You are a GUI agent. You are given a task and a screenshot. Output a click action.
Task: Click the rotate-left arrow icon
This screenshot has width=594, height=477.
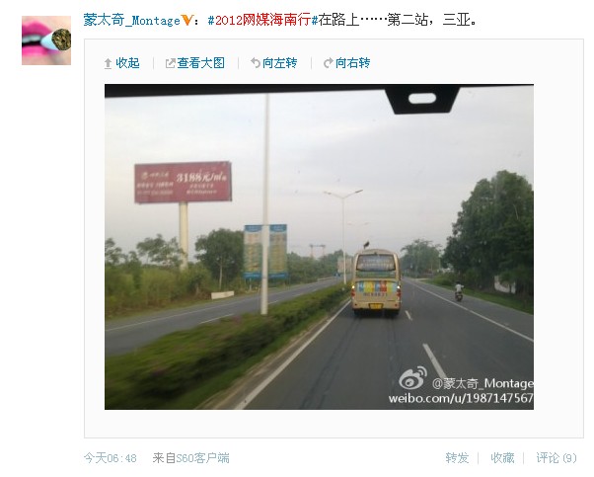coord(256,63)
